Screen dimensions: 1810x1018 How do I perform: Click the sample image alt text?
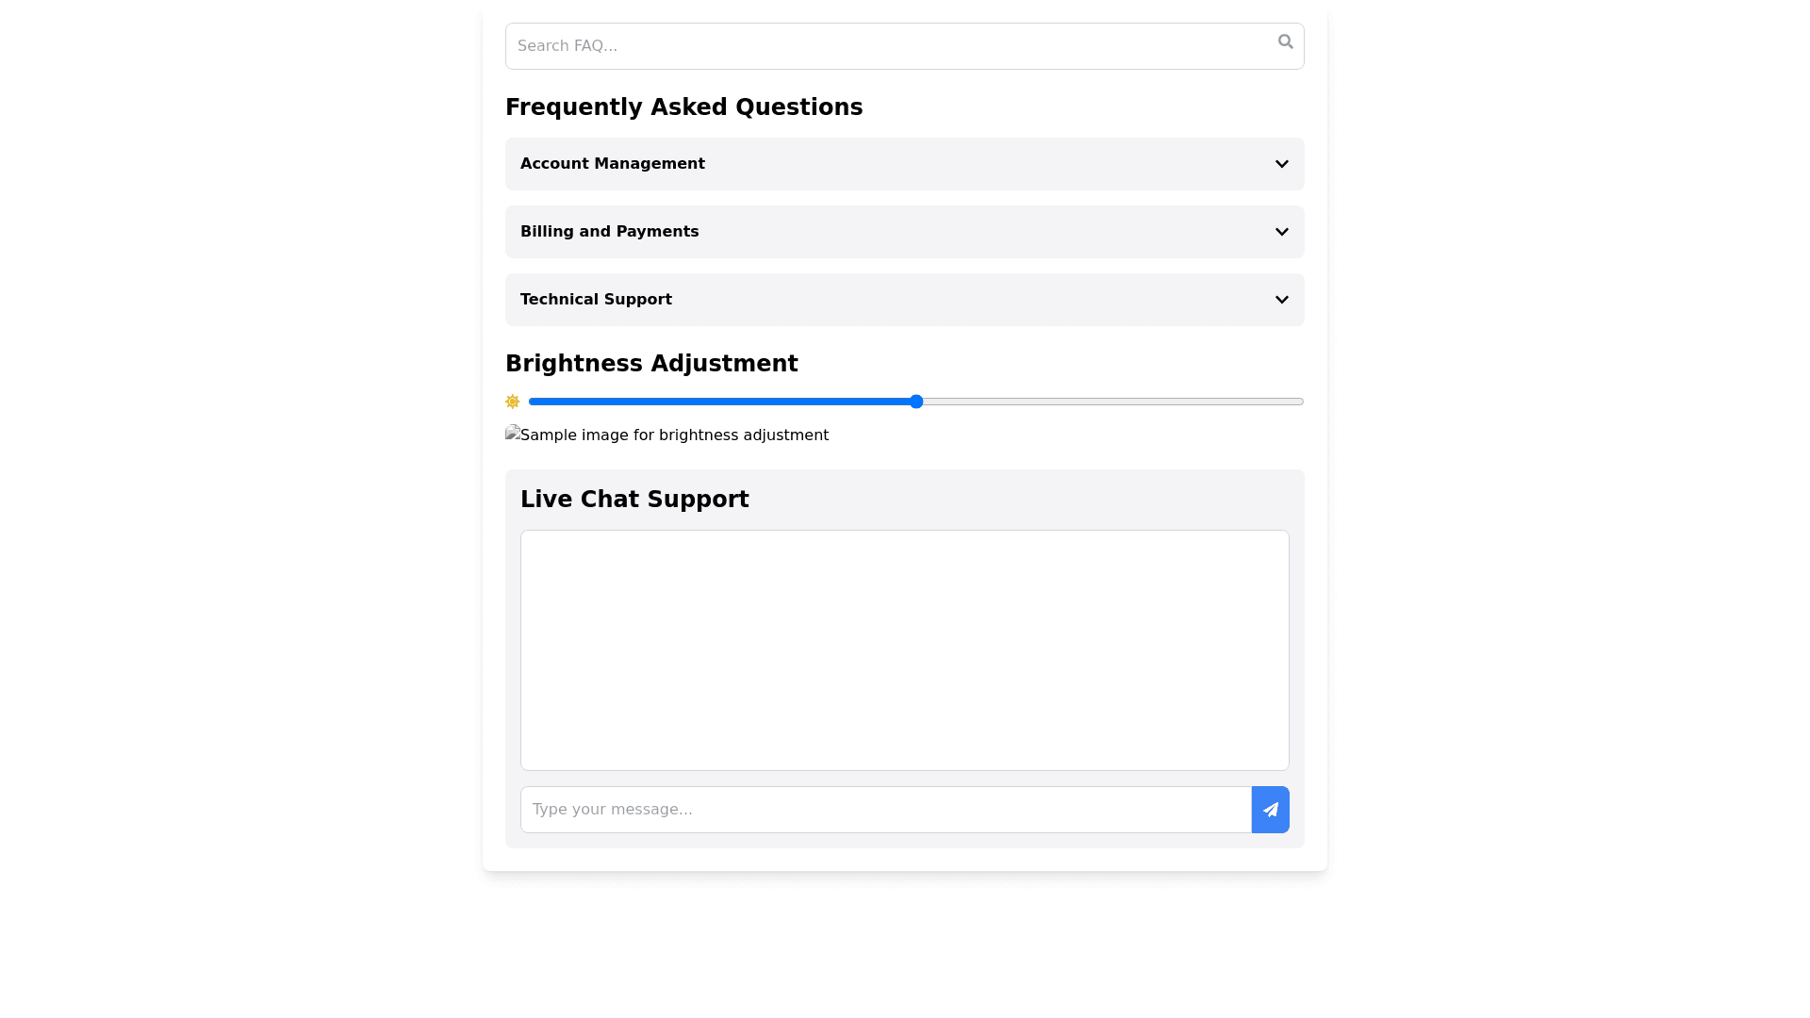(x=674, y=435)
